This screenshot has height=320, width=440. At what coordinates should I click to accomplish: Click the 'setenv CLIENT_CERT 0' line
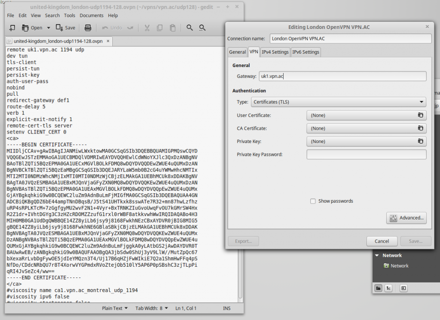pos(37,132)
